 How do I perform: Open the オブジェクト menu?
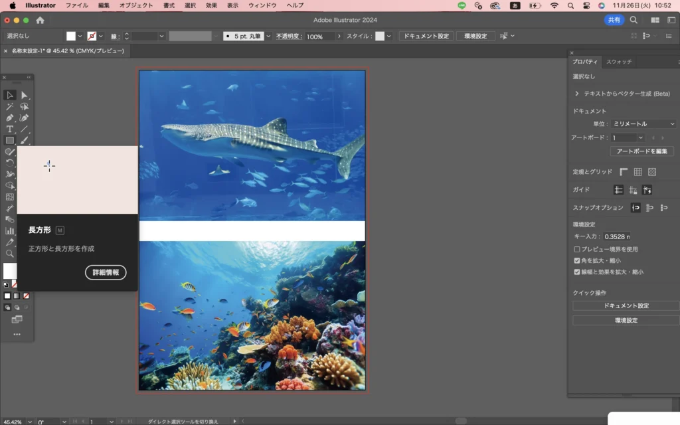(x=136, y=5)
